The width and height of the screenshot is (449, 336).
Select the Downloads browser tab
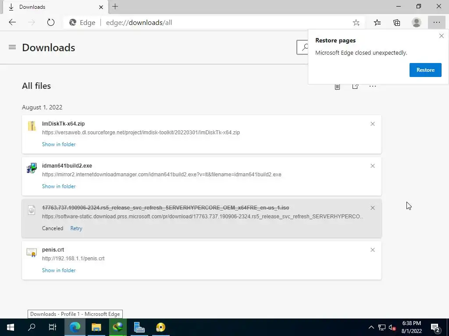56,7
